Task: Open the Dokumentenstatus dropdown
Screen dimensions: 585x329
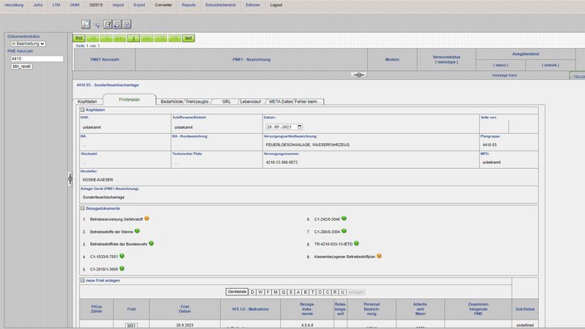Action: (x=27, y=44)
